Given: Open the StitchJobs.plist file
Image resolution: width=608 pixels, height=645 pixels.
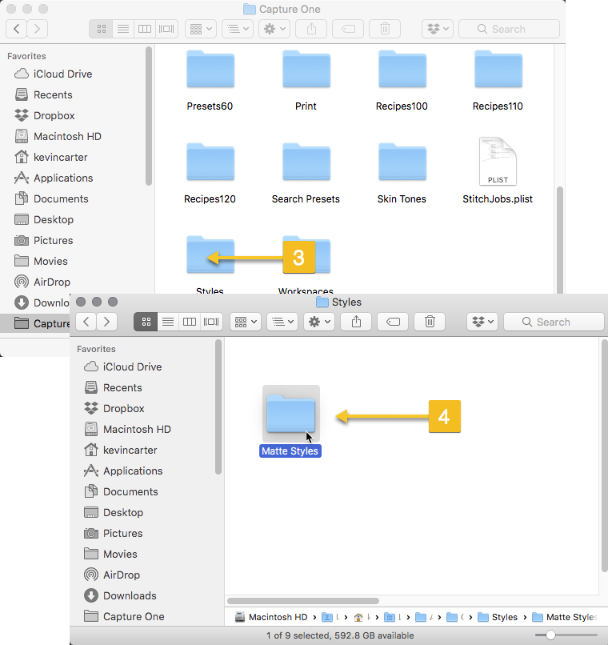Looking at the screenshot, I should (x=497, y=163).
